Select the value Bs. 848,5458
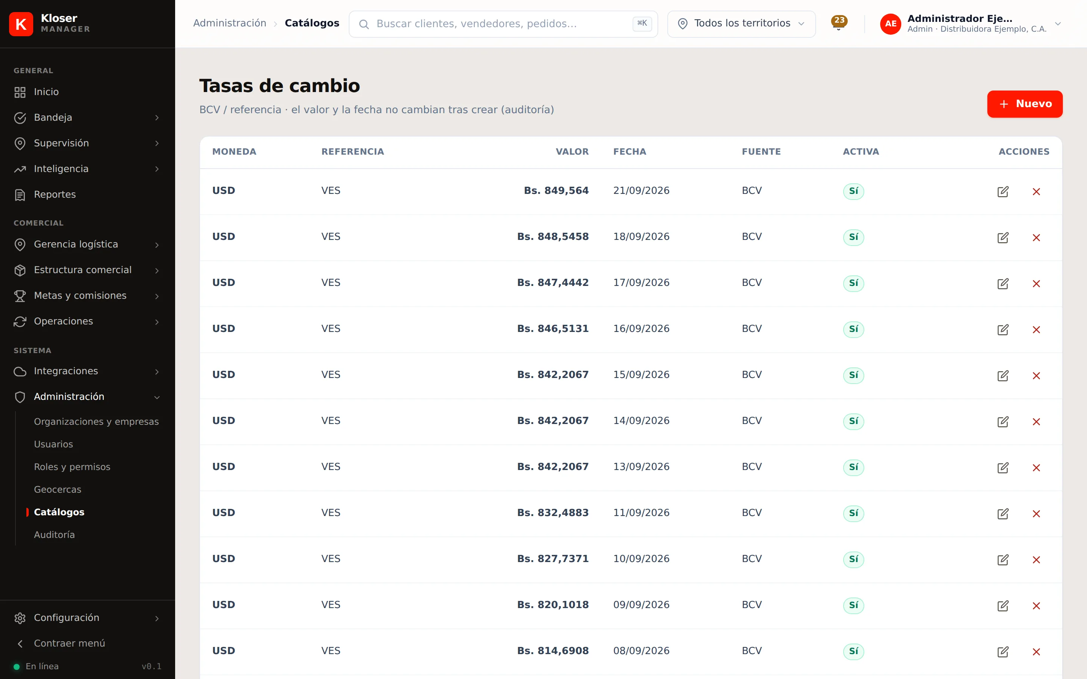 (553, 237)
